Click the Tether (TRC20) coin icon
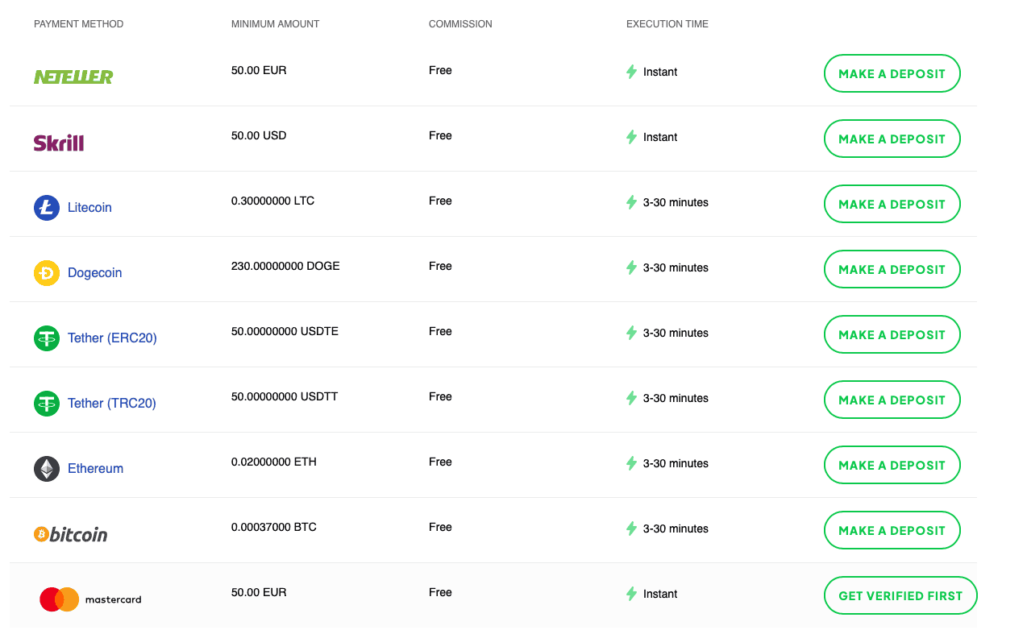Screen dimensions: 1027x630 pos(47,404)
